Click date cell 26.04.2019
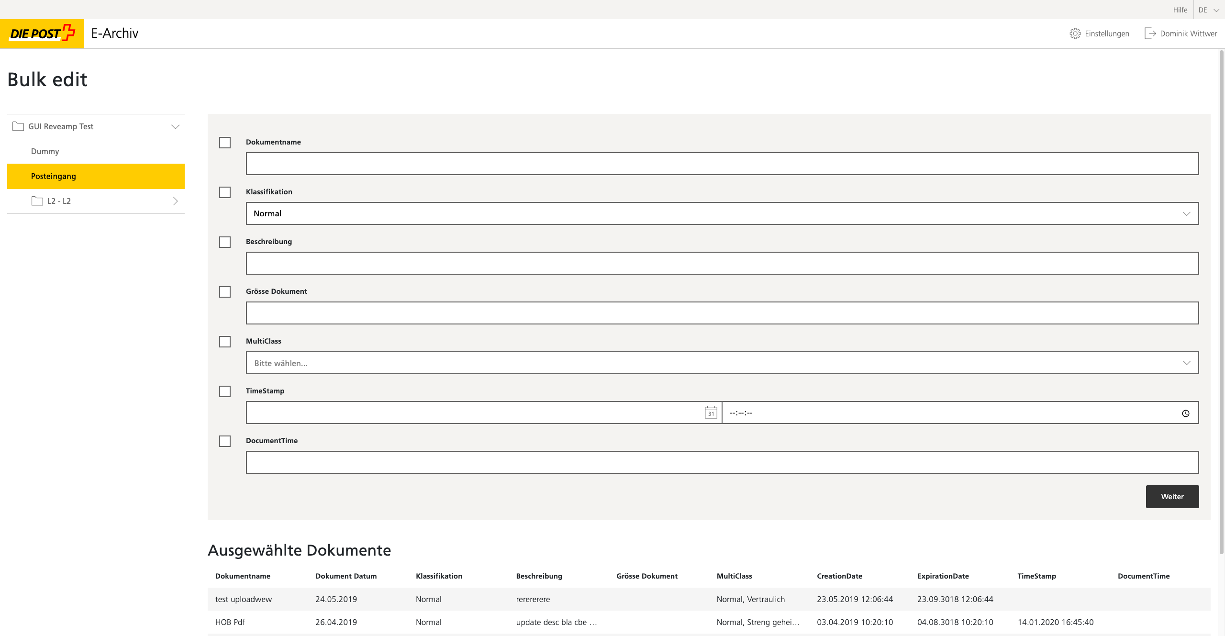Viewport: 1225px width, 636px height. 336,622
